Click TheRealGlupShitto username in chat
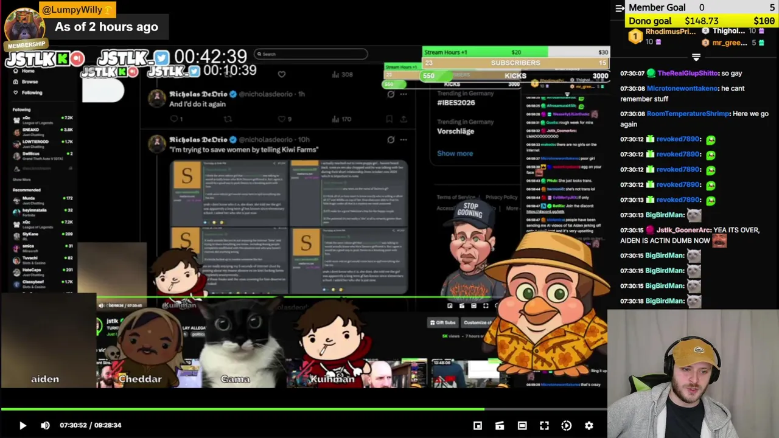The height and width of the screenshot is (438, 779). (688, 73)
